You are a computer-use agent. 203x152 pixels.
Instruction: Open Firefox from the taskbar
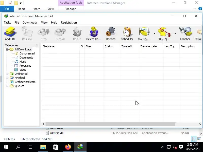68,147
